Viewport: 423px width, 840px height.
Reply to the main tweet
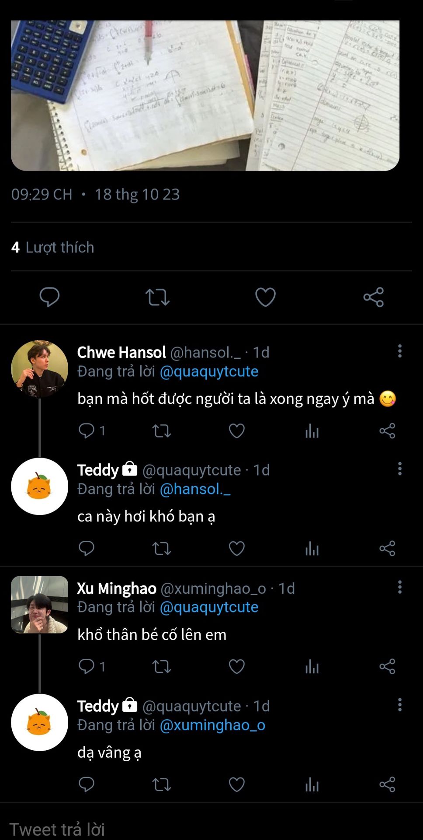[x=49, y=297]
